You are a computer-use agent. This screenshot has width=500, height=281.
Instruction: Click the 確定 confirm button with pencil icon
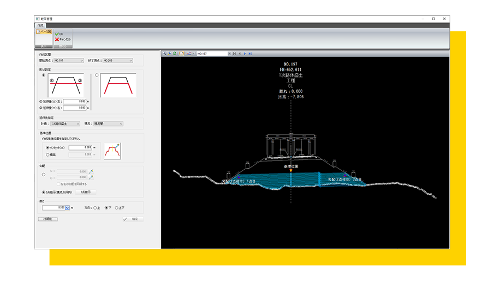tap(133, 219)
